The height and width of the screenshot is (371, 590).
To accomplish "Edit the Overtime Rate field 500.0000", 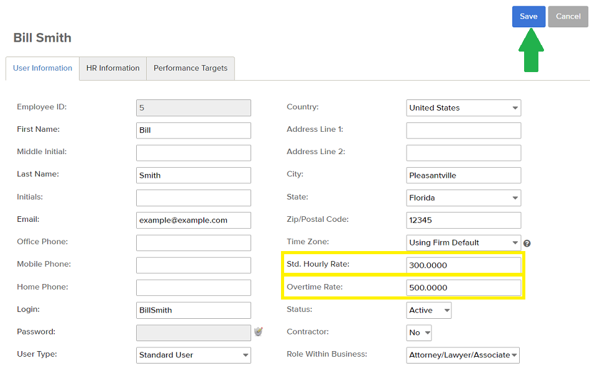I will pos(464,288).
